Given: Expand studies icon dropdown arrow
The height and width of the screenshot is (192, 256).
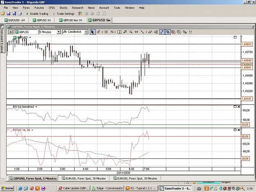Looking at the screenshot, I should tap(115, 32).
